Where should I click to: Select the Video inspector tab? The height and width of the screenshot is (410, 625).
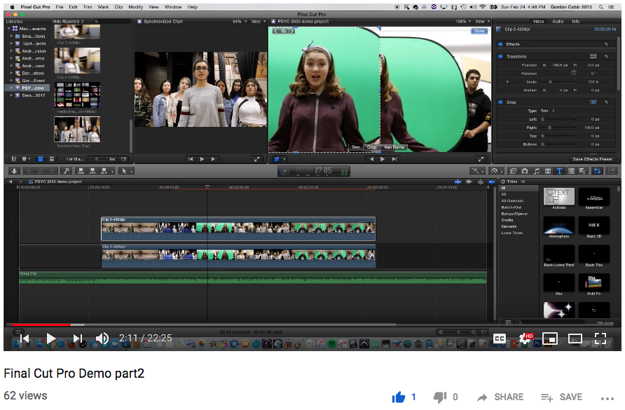pyautogui.click(x=539, y=22)
